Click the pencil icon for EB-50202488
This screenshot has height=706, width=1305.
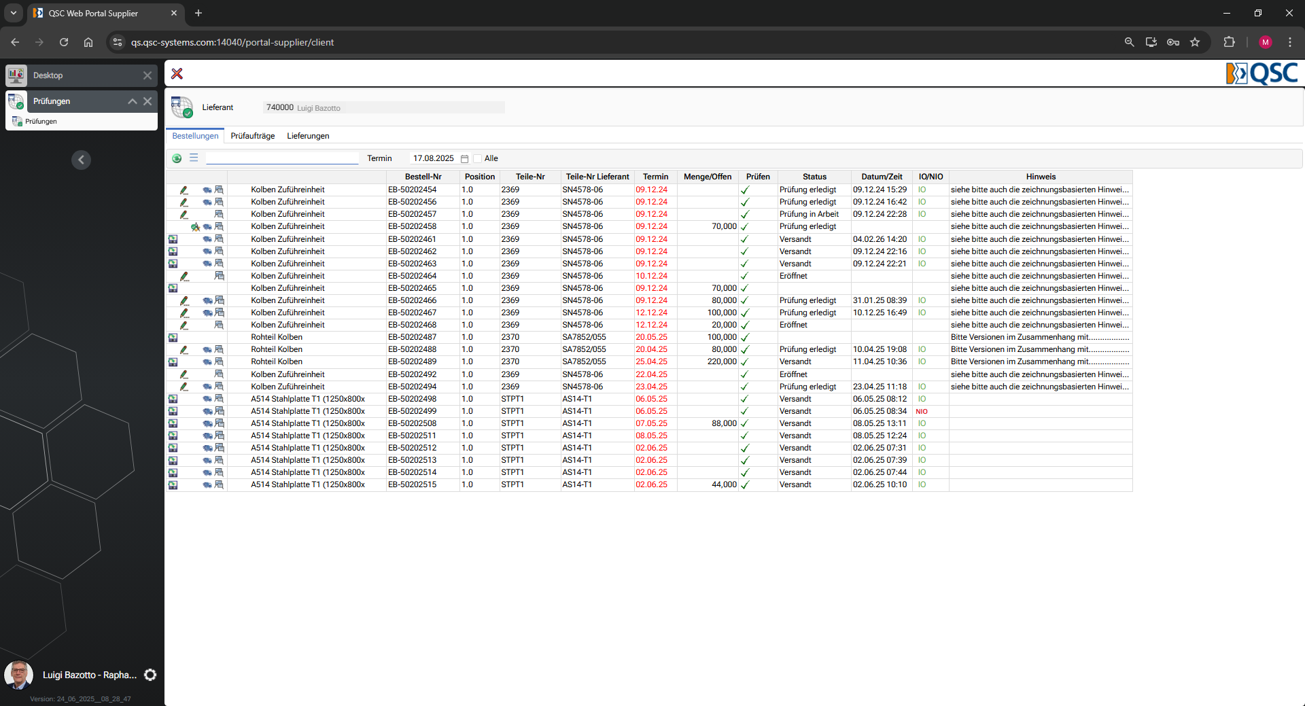coord(184,349)
